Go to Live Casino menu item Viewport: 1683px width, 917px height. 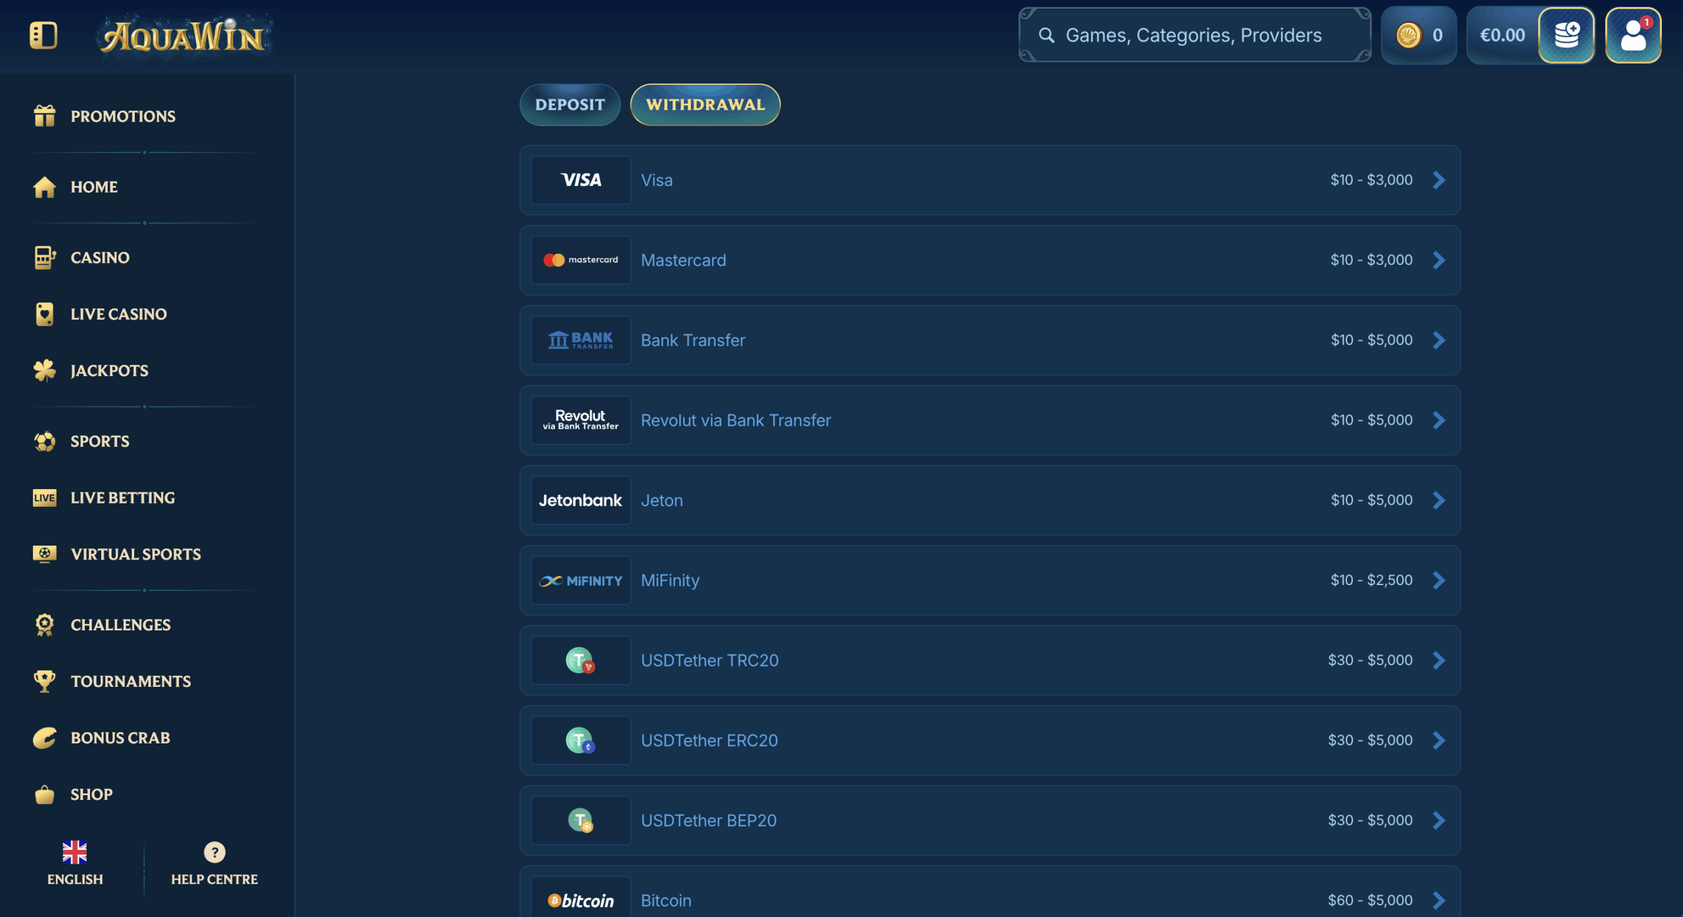tap(119, 314)
